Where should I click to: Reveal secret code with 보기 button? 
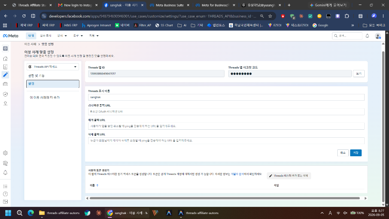(x=359, y=73)
